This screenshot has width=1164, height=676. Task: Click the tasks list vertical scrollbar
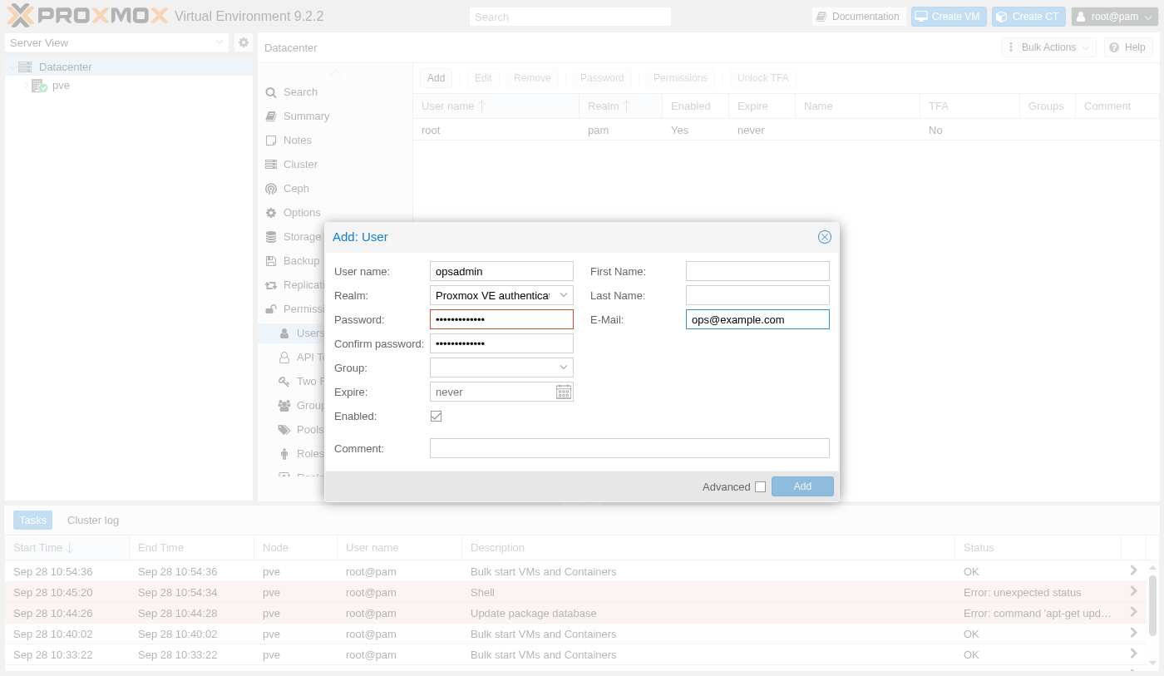[x=1152, y=605]
